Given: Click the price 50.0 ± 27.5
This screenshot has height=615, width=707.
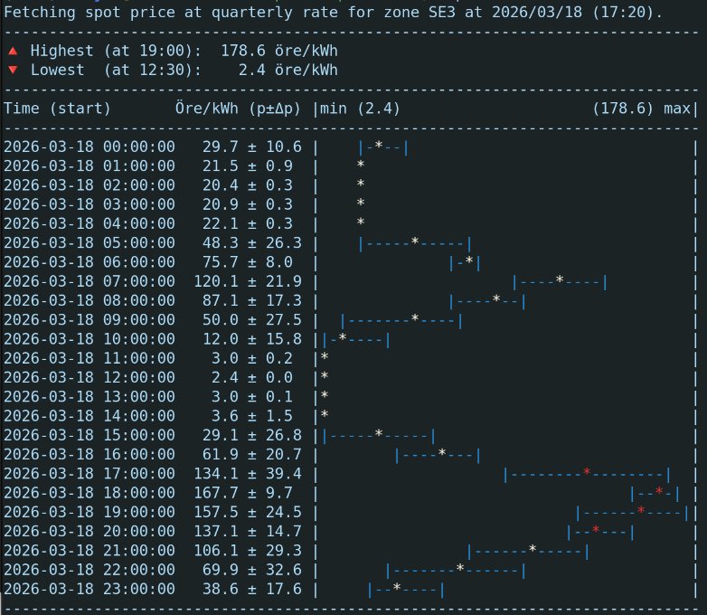Looking at the screenshot, I should (252, 320).
